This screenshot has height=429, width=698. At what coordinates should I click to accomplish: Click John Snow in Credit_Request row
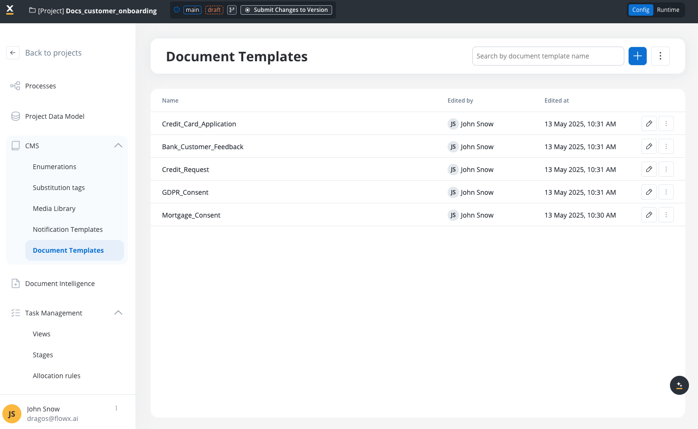pyautogui.click(x=477, y=170)
